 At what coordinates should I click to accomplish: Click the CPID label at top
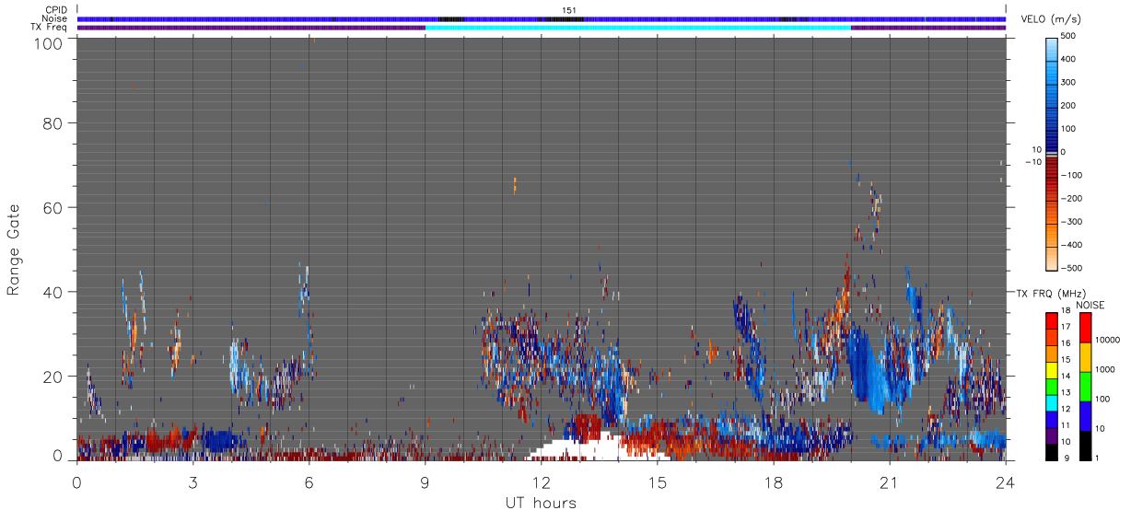54,10
